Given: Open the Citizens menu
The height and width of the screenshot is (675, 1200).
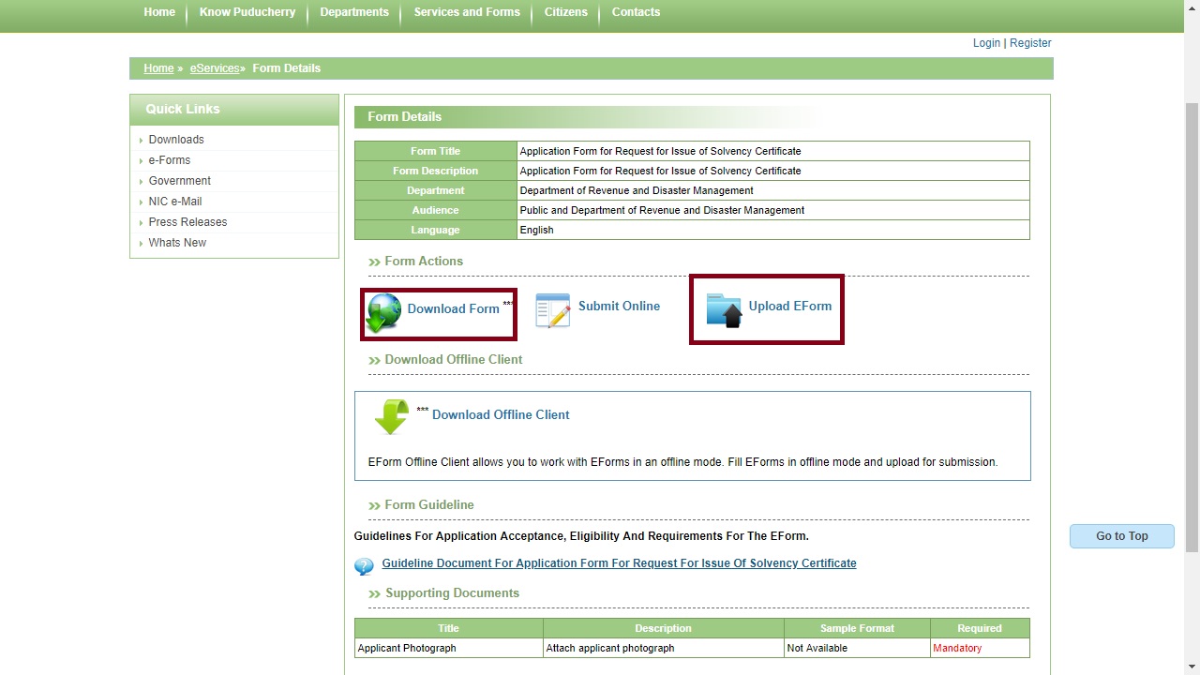Looking at the screenshot, I should 565,12.
